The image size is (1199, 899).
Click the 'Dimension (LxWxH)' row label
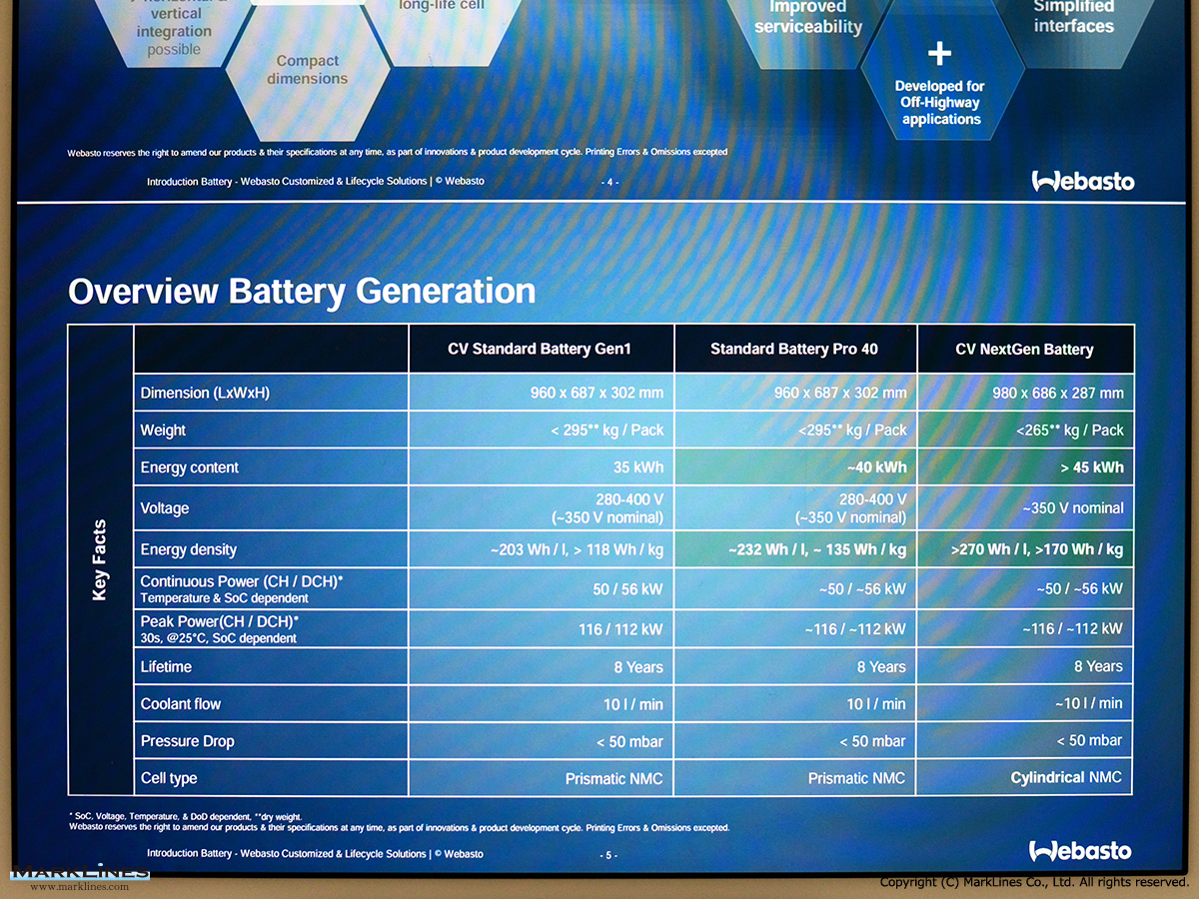(205, 393)
